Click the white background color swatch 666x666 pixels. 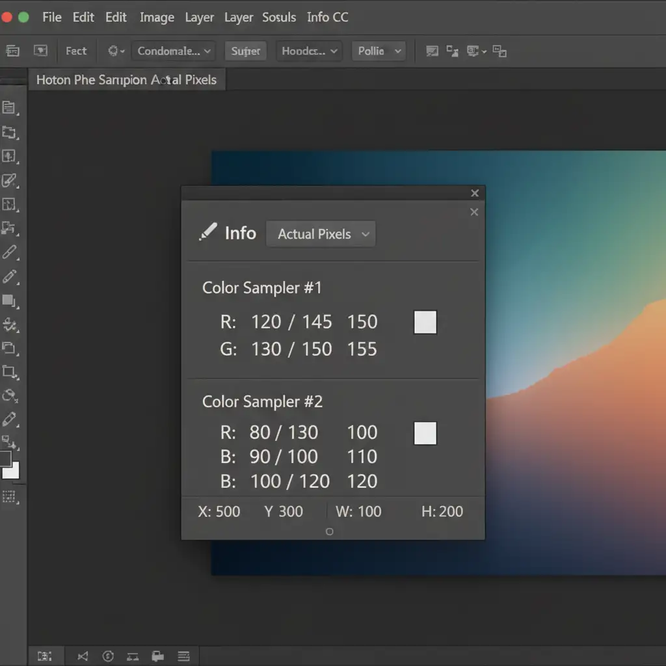click(13, 472)
